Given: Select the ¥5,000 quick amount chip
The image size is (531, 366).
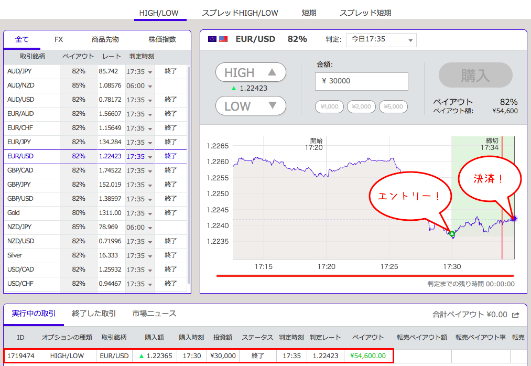Looking at the screenshot, I should [x=393, y=106].
